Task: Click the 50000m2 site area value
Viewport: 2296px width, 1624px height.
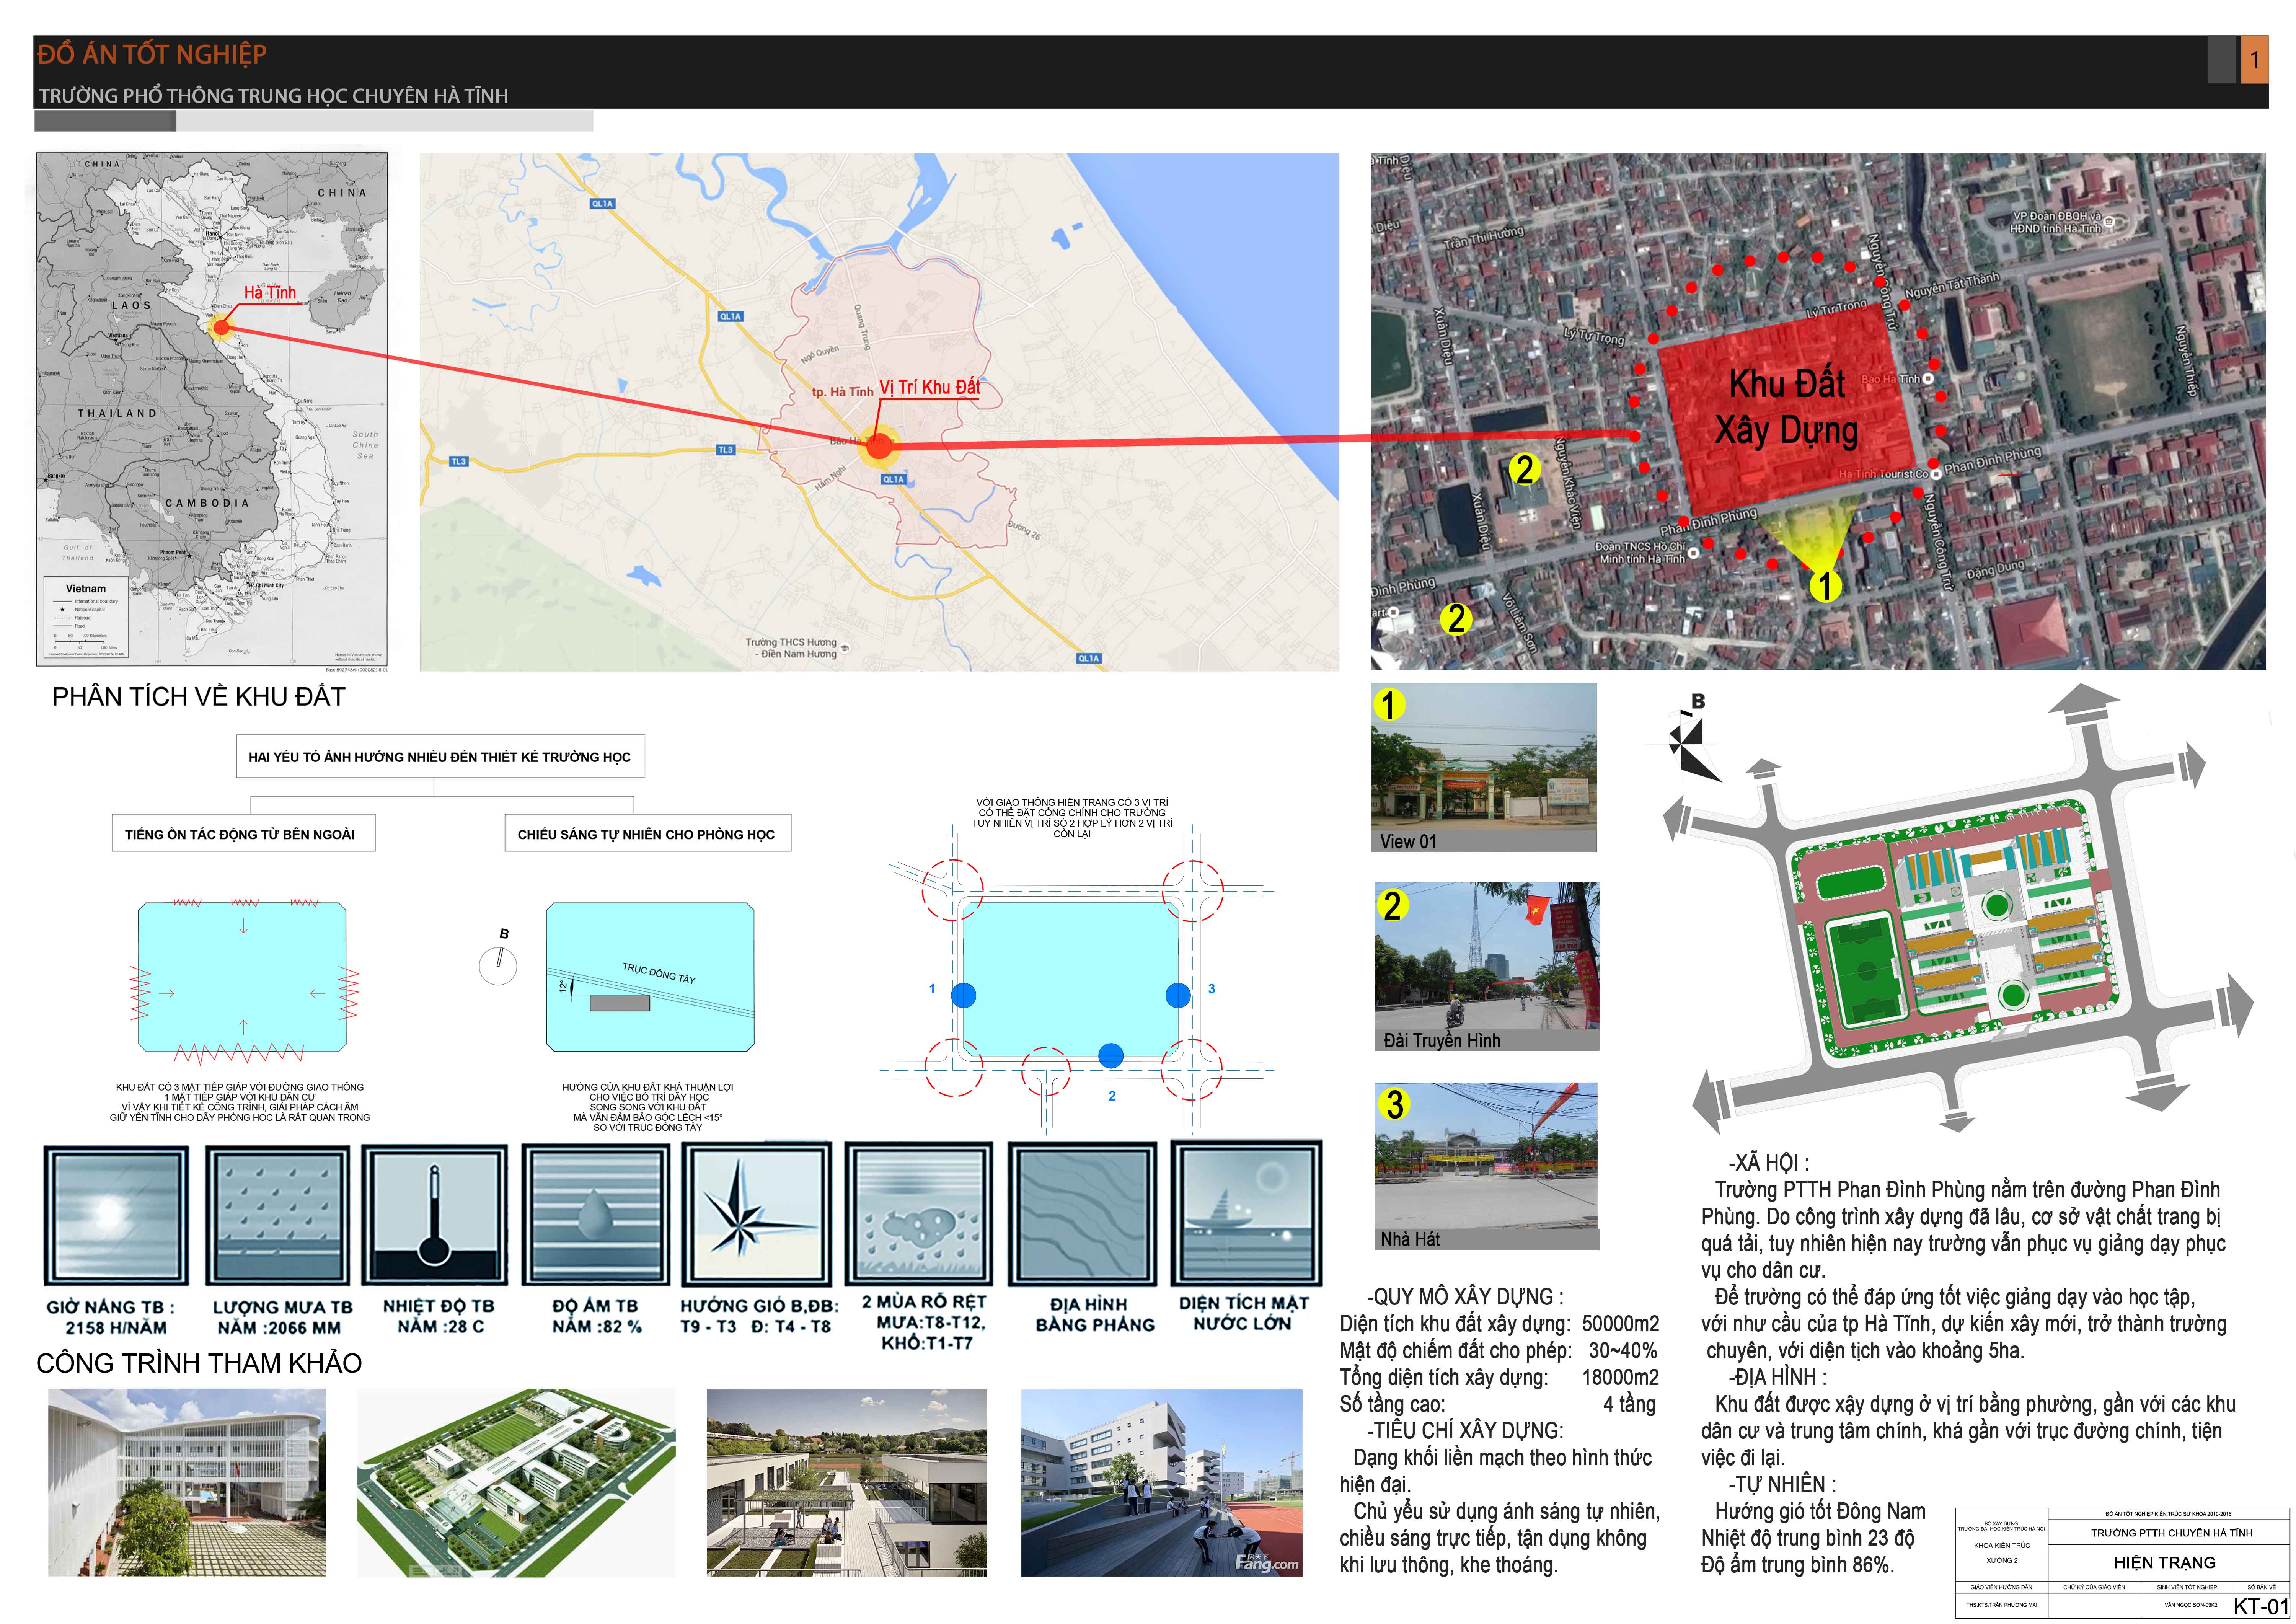Action: click(x=1620, y=1324)
